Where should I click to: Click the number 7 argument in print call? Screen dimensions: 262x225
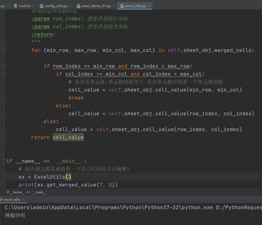tap(101, 185)
